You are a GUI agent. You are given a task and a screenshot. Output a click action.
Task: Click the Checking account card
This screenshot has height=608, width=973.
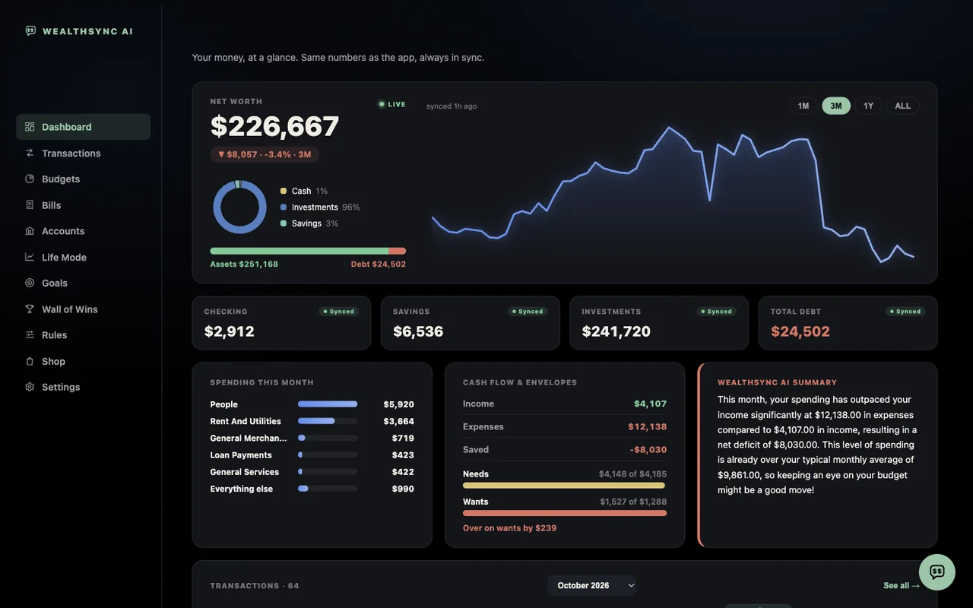point(281,323)
